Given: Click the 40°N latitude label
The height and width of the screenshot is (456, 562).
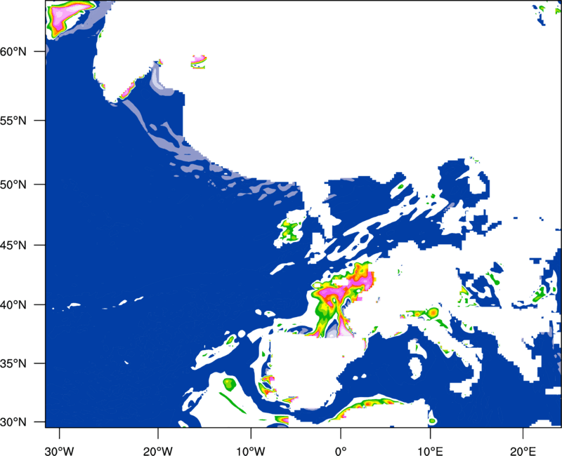Looking at the screenshot, I should coord(13,305).
